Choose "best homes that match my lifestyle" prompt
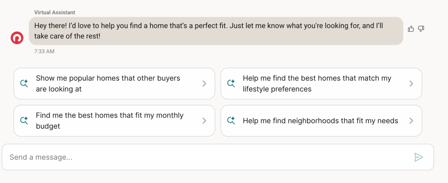 (317, 83)
